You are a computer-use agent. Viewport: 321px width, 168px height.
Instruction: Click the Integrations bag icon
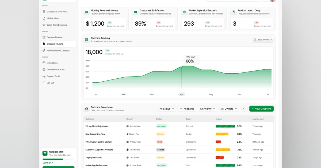click(x=44, y=63)
